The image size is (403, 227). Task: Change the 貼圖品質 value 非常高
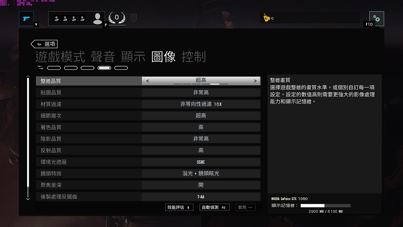pyautogui.click(x=201, y=92)
